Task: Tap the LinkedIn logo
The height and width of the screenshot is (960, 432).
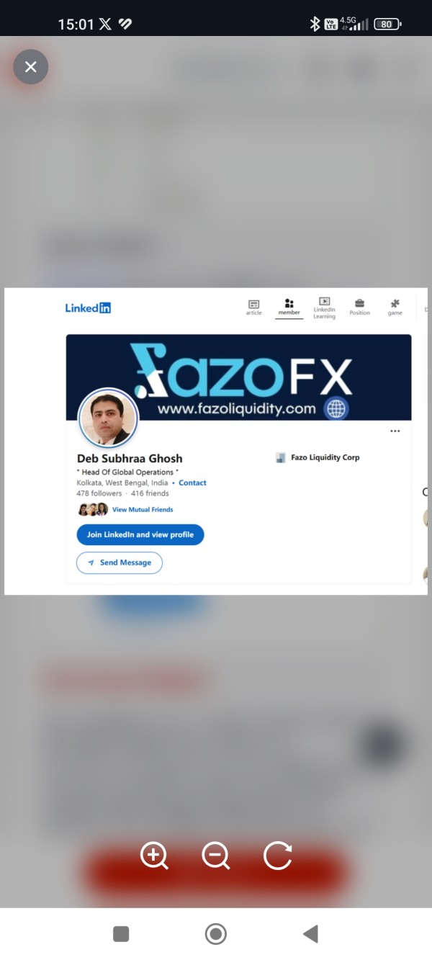Action: coord(88,308)
